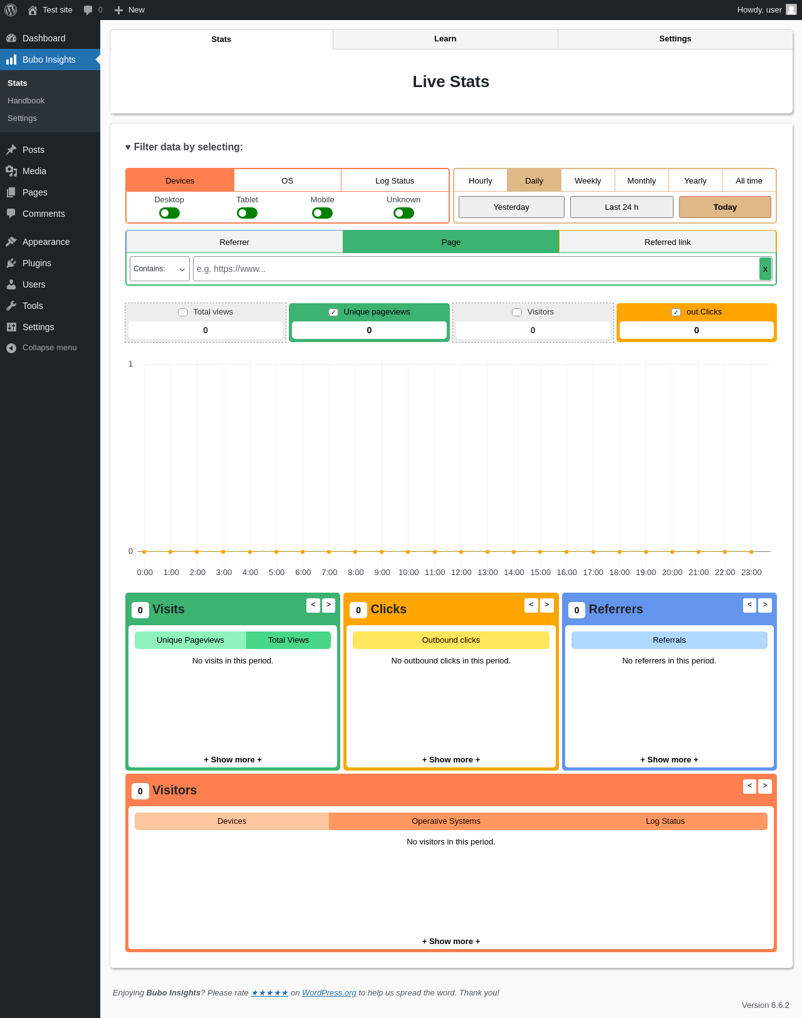Click the Last 24 h button
The height and width of the screenshot is (1018, 802).
(x=622, y=207)
